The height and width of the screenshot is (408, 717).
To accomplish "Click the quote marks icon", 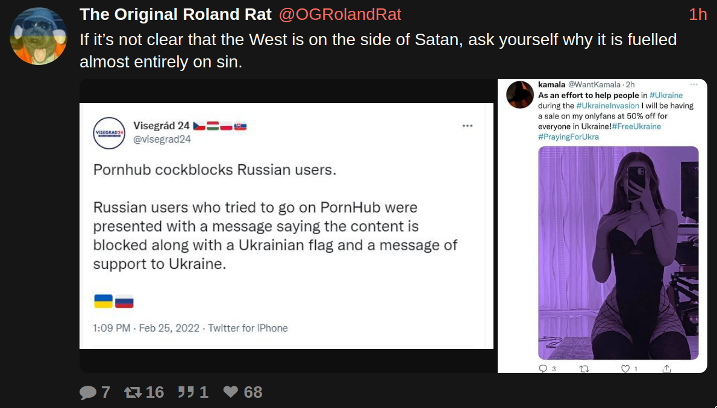I will coord(185,392).
